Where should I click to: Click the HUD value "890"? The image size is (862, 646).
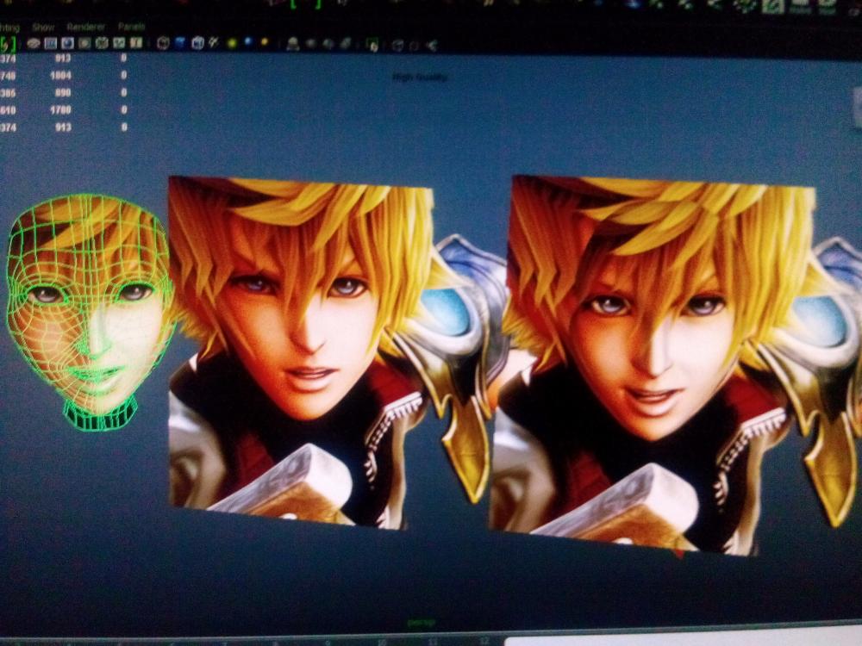tap(63, 93)
